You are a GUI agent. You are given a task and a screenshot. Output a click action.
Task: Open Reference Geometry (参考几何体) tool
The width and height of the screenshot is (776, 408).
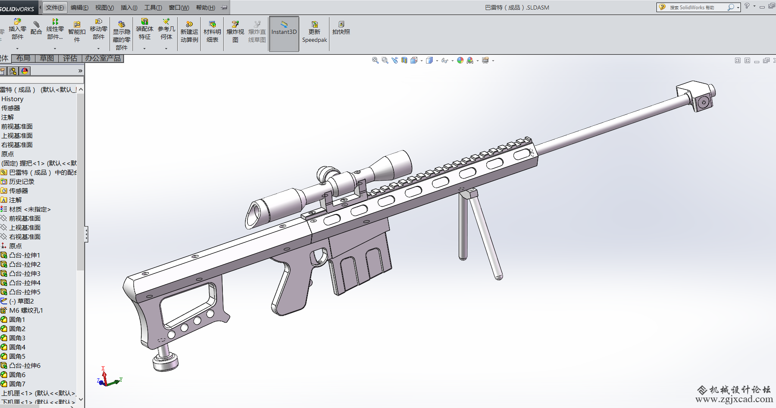[x=166, y=29]
